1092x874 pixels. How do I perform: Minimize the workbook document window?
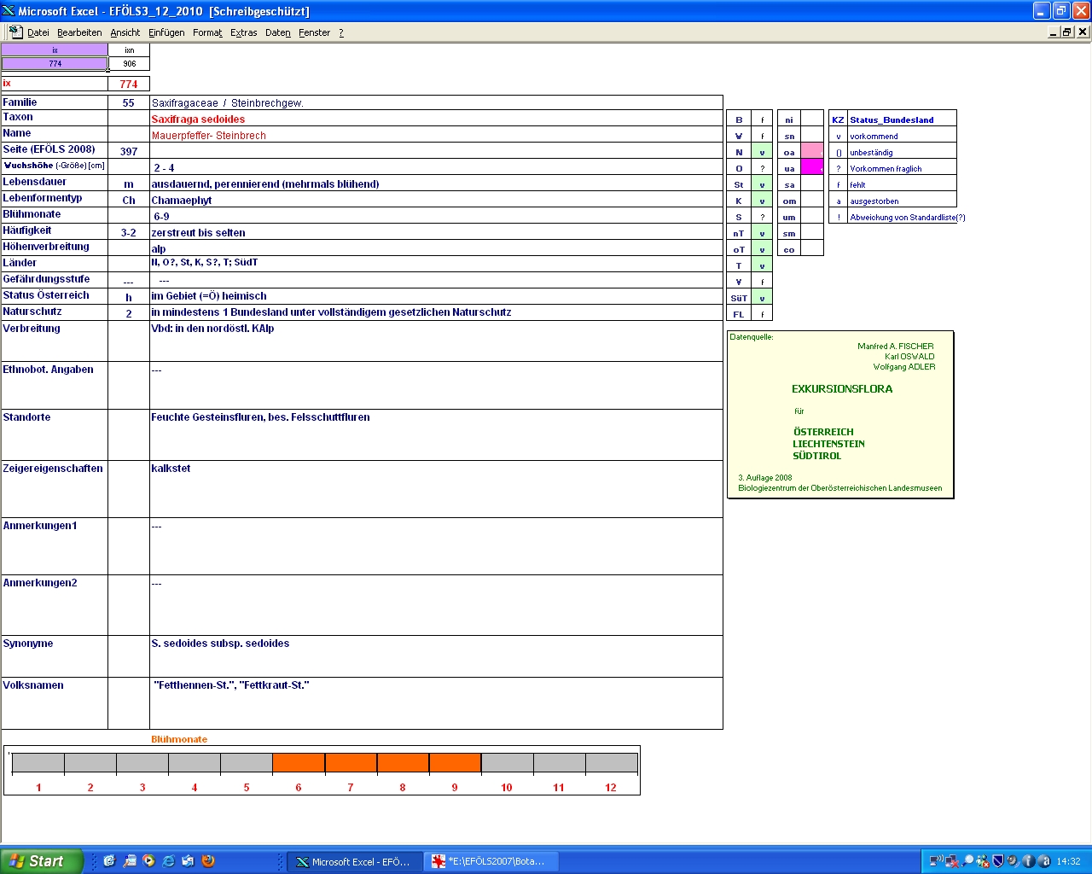(x=1054, y=32)
